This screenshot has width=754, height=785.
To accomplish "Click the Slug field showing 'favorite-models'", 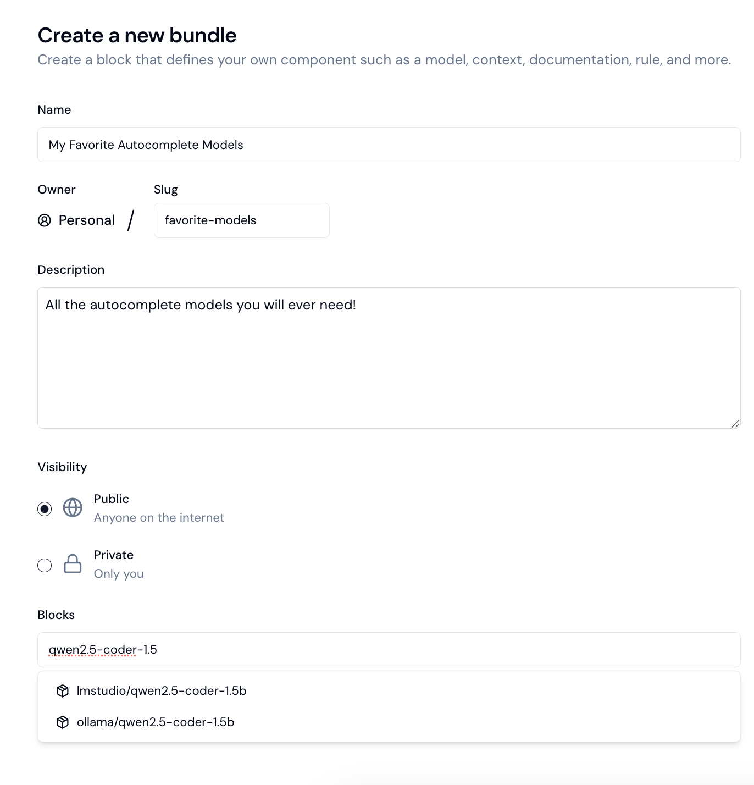I will (241, 220).
